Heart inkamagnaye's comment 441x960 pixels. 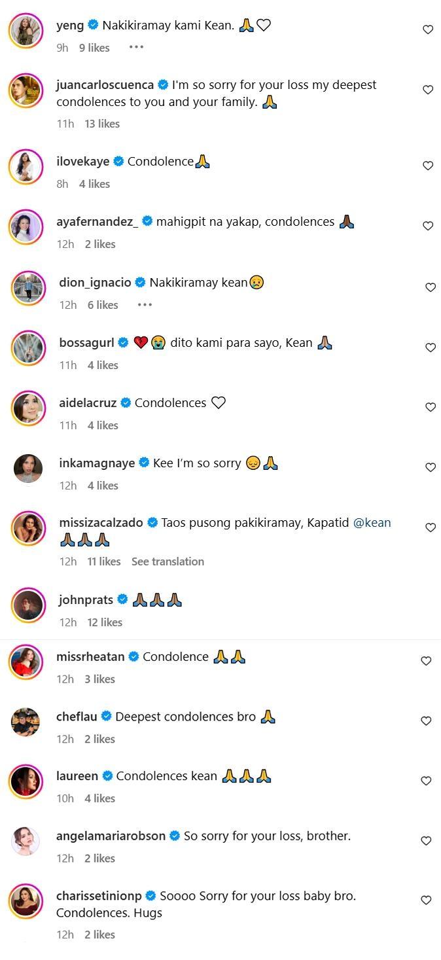click(431, 467)
